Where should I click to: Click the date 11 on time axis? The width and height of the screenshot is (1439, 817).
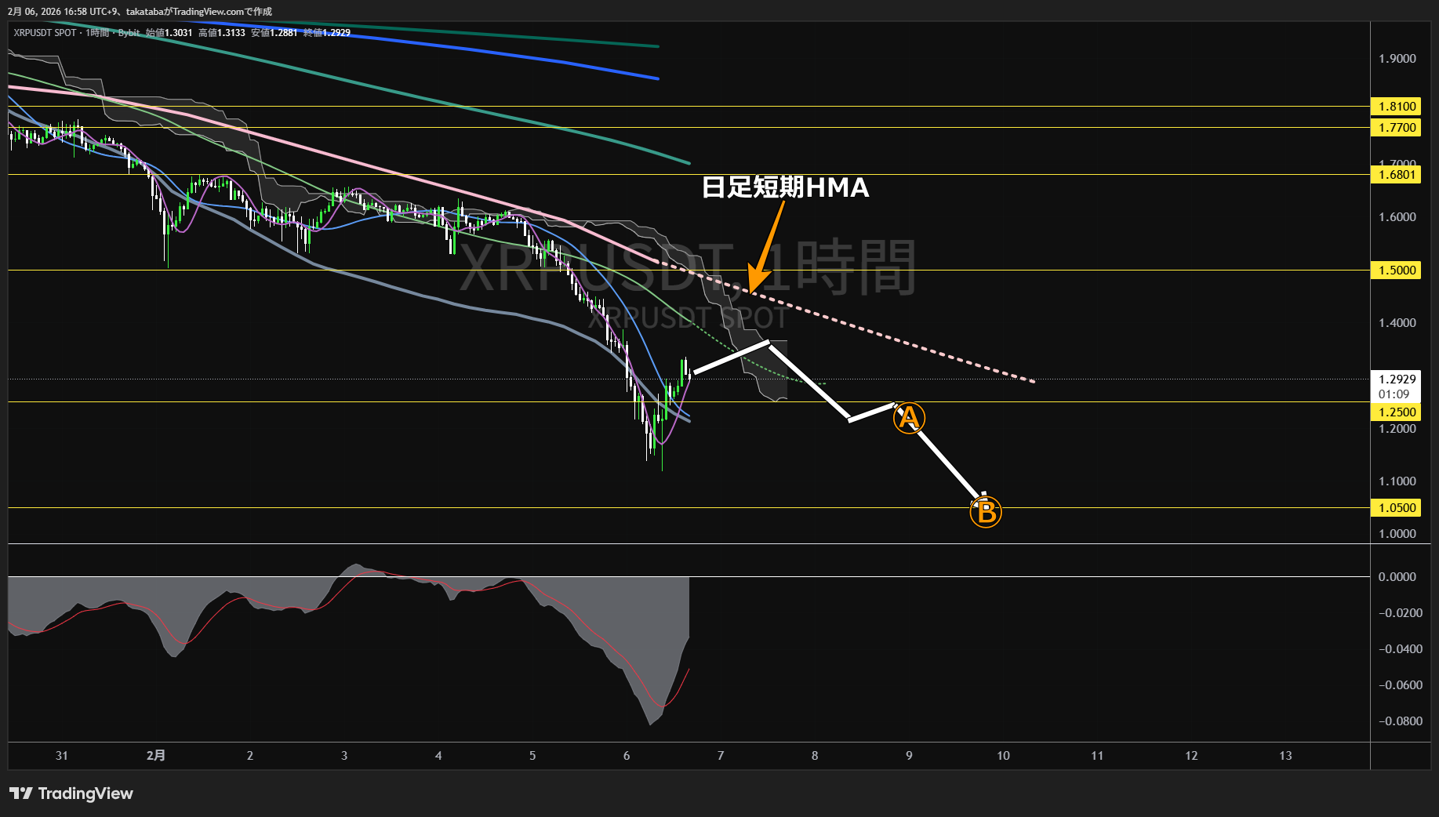1097,756
